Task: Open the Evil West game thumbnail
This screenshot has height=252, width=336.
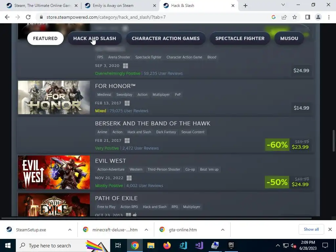Action: 54,172
